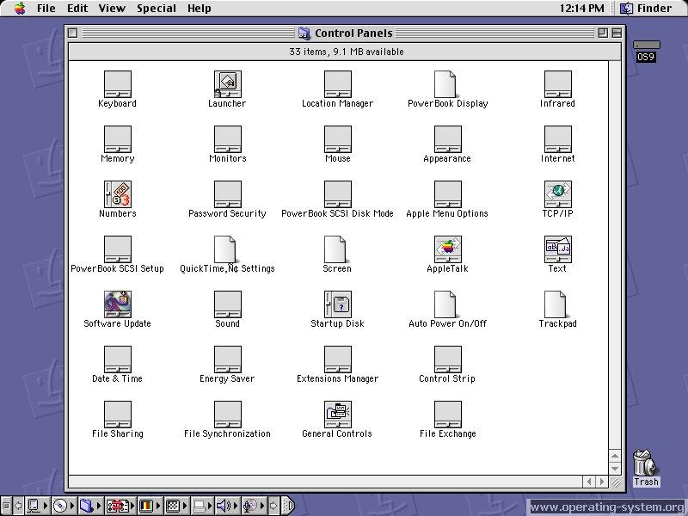The width and height of the screenshot is (688, 516).
Task: Click the Control Strip right scroll arrow
Action: (273, 506)
